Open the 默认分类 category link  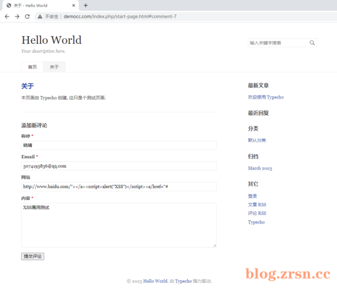257,140
